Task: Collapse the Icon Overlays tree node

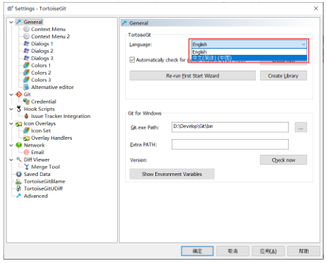Action: click(x=11, y=123)
